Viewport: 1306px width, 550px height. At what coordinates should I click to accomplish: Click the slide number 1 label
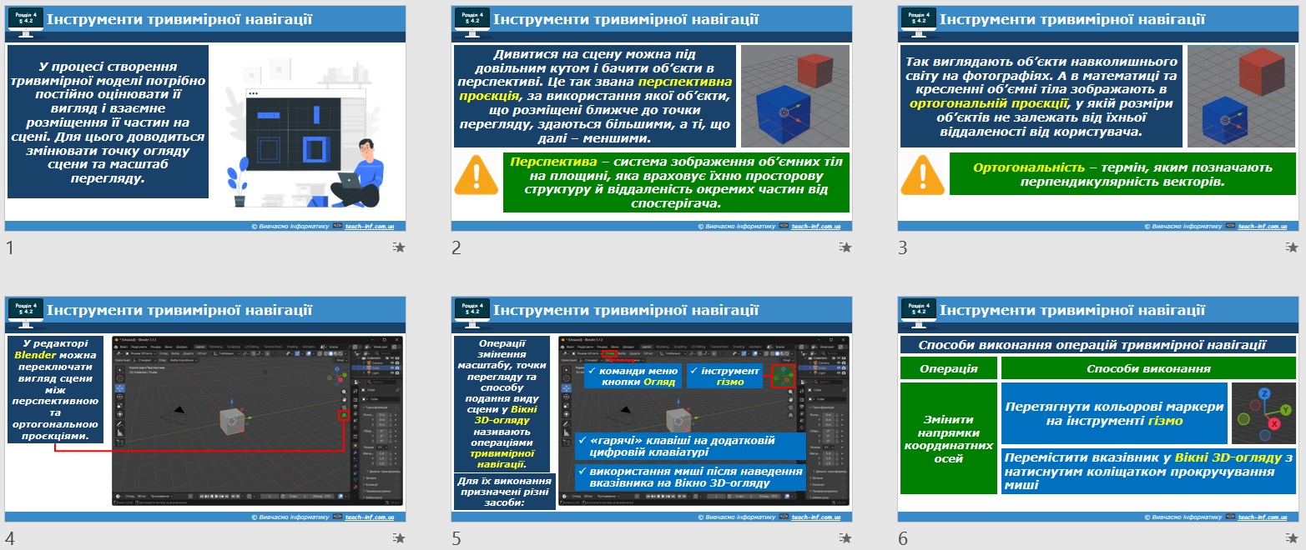pos(9,247)
